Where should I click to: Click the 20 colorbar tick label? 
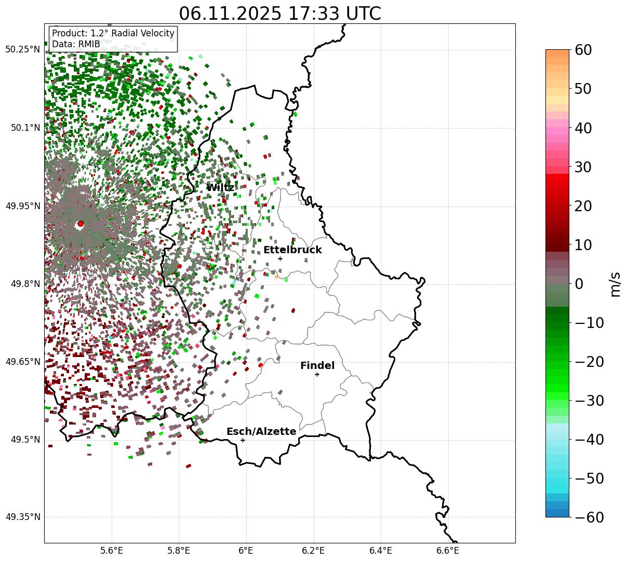[584, 206]
